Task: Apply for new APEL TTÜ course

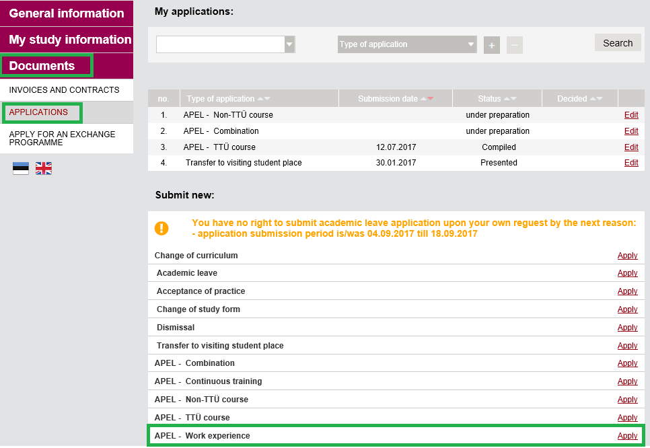Action: pos(627,418)
